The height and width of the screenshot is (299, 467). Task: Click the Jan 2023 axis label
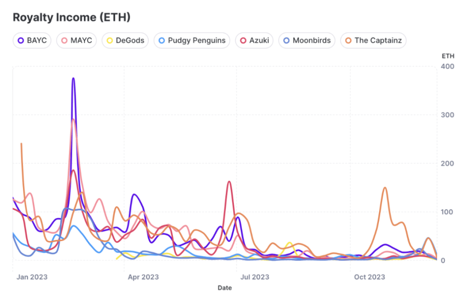click(x=32, y=277)
